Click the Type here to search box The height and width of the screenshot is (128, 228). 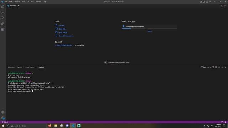pyautogui.click(x=26, y=126)
